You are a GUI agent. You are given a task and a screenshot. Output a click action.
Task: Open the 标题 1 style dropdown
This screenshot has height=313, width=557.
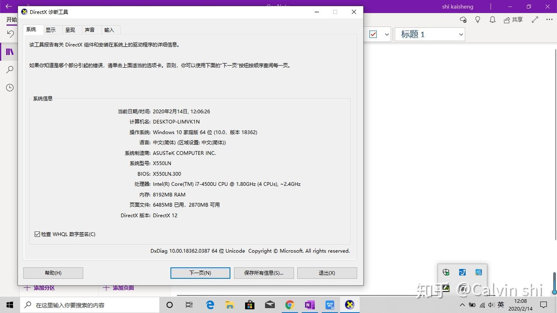tap(430, 34)
